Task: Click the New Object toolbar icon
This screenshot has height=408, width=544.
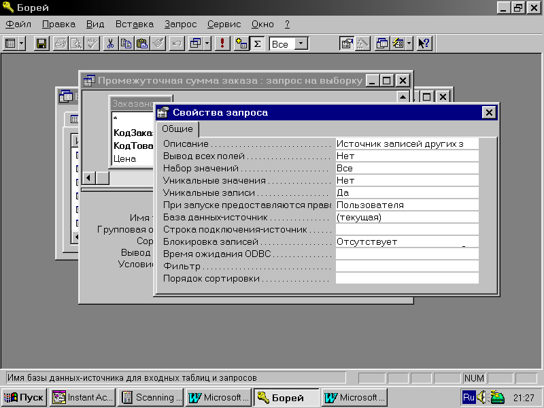Action: coord(398,44)
